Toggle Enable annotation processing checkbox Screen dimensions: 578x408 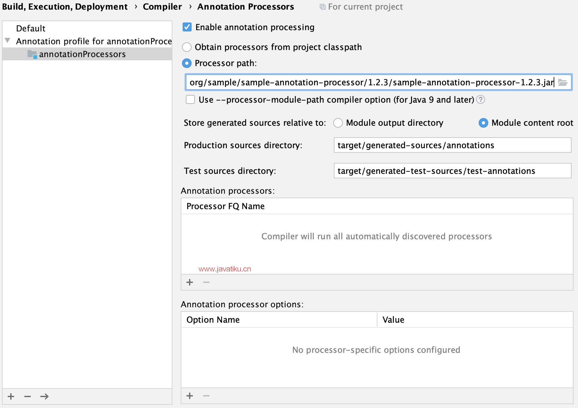coord(187,27)
